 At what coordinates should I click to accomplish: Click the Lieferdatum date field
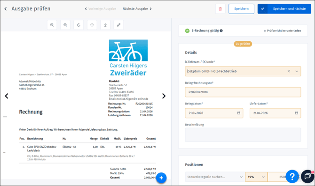point(275,113)
